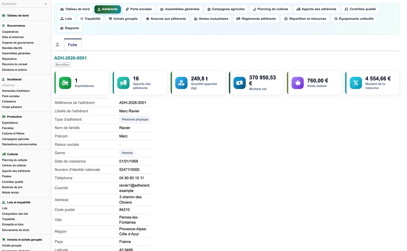Screen dimensions: 407x251
Task: Click the phone number 04 90 60 10 11
Action: (x=132, y=178)
